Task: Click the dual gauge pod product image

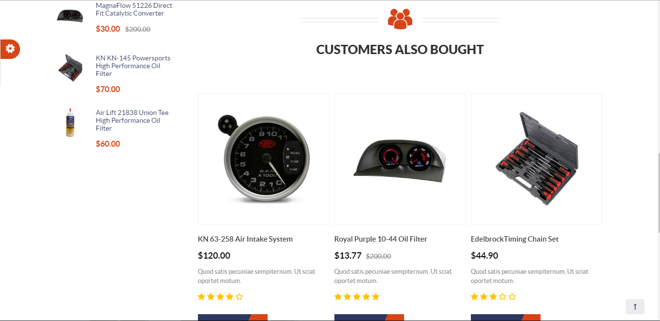Action: (x=400, y=159)
